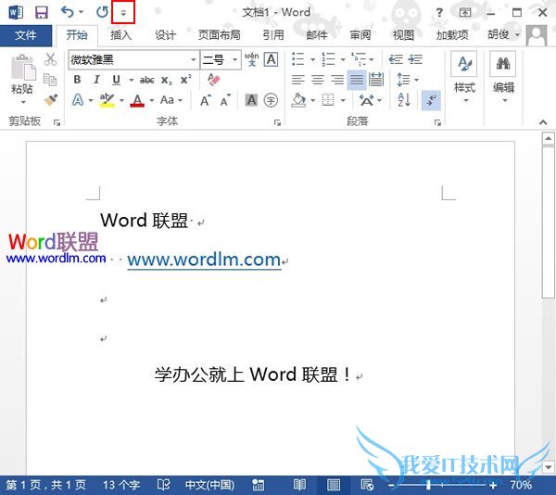
Task: Open the phonetic guide (wén) tool
Action: pyautogui.click(x=252, y=59)
